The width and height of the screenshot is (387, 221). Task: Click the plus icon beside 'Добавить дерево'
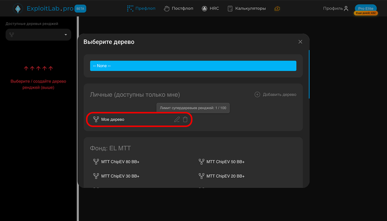click(x=257, y=94)
